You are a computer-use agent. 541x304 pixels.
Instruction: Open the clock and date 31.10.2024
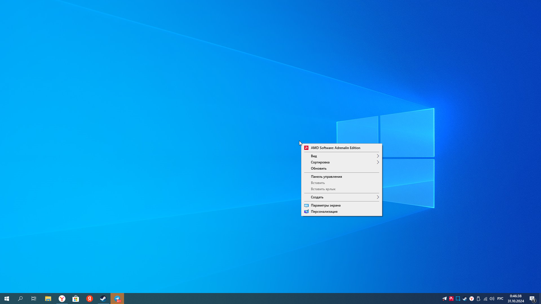point(516,299)
